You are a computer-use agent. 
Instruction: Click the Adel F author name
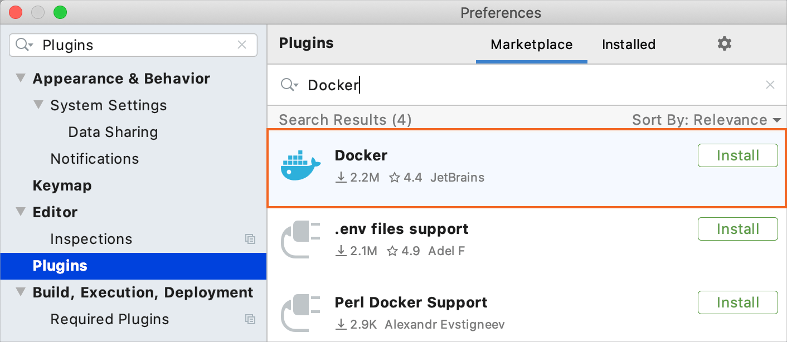pyautogui.click(x=446, y=251)
